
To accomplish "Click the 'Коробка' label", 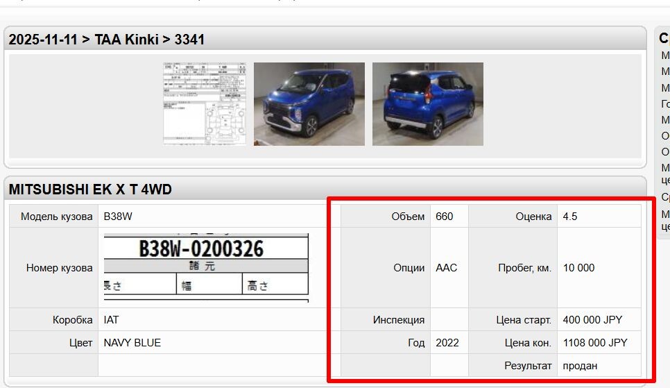I will 73,320.
